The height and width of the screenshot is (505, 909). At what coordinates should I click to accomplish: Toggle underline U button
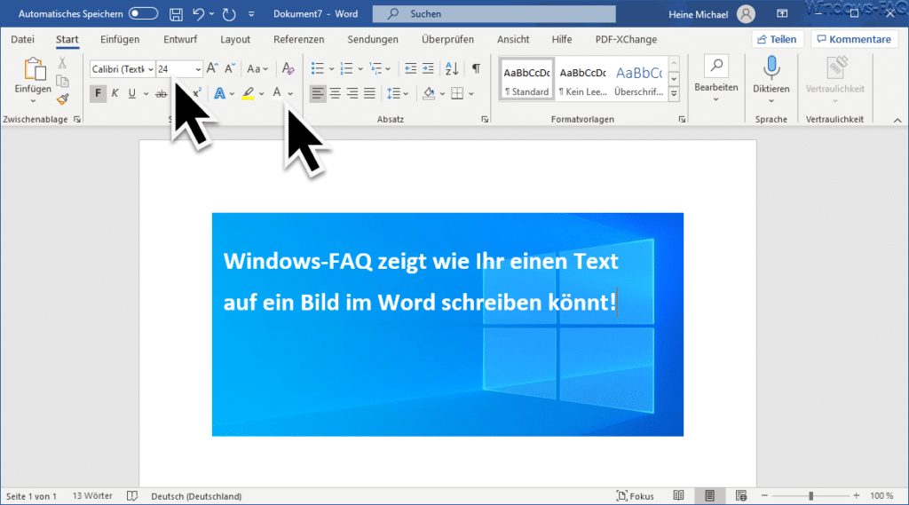132,93
